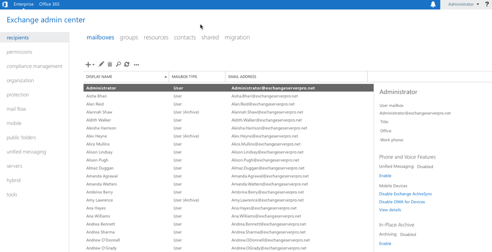Image resolution: width=492 pixels, height=252 pixels.
Task: Open public folders section
Action: (x=21, y=138)
